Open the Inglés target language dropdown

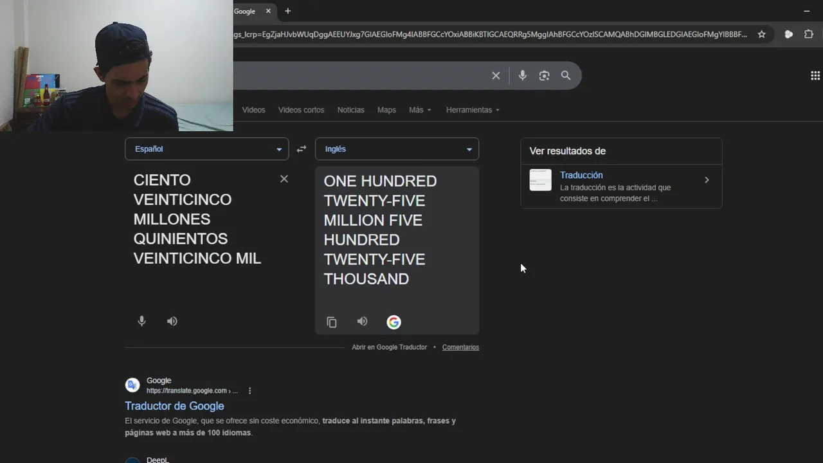(x=397, y=149)
